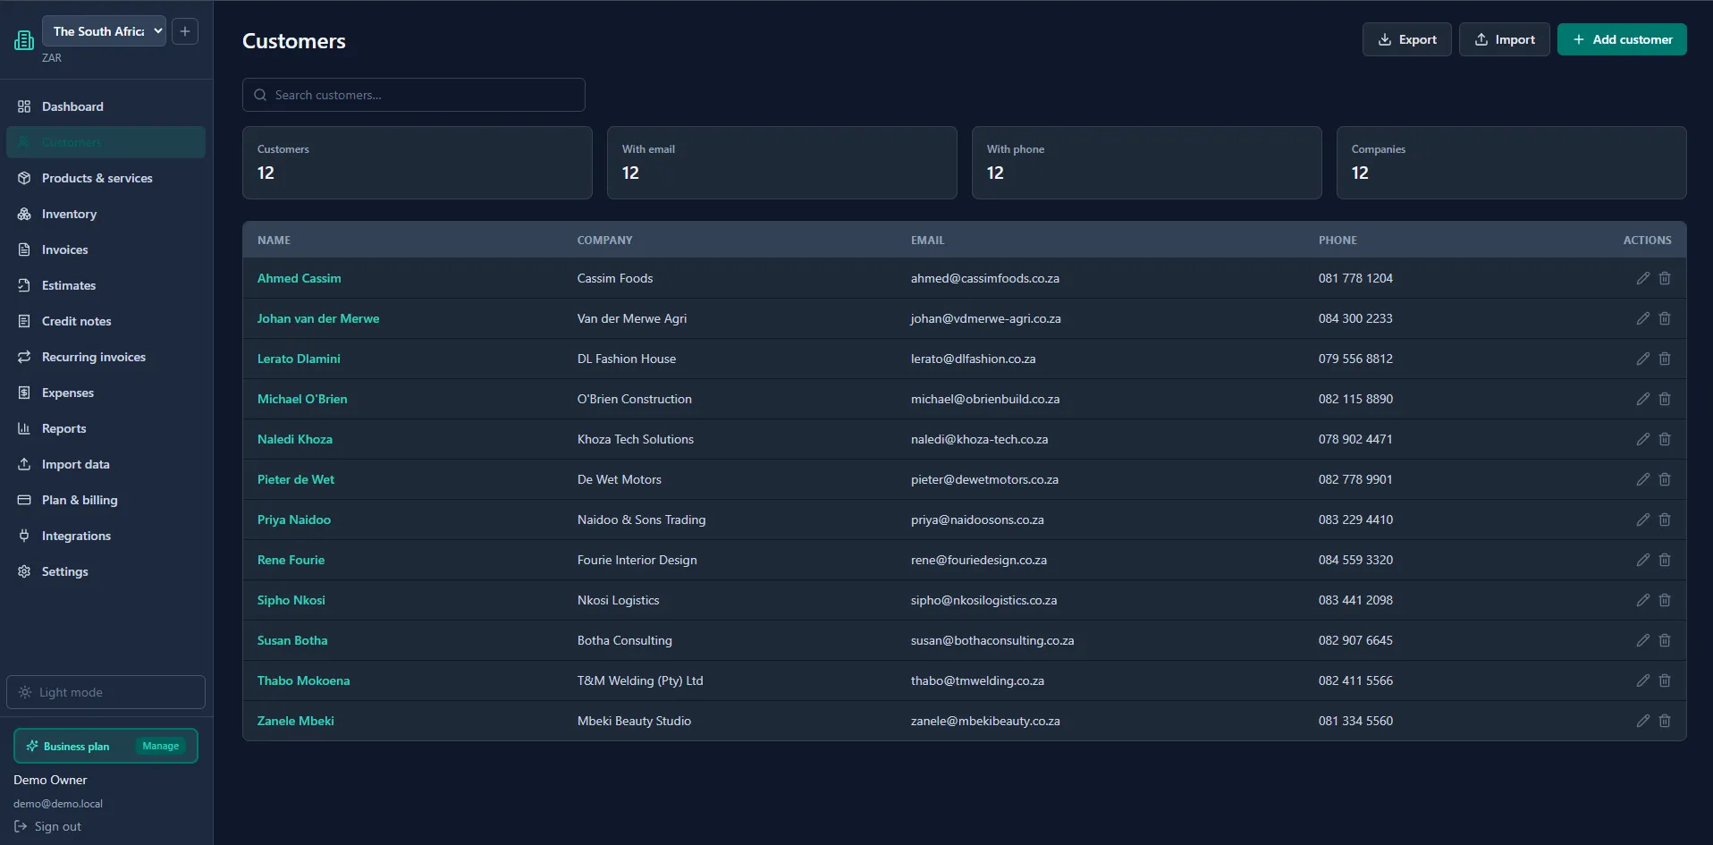1713x845 pixels.
Task: Sign out of the demo account
Action: pos(48,826)
